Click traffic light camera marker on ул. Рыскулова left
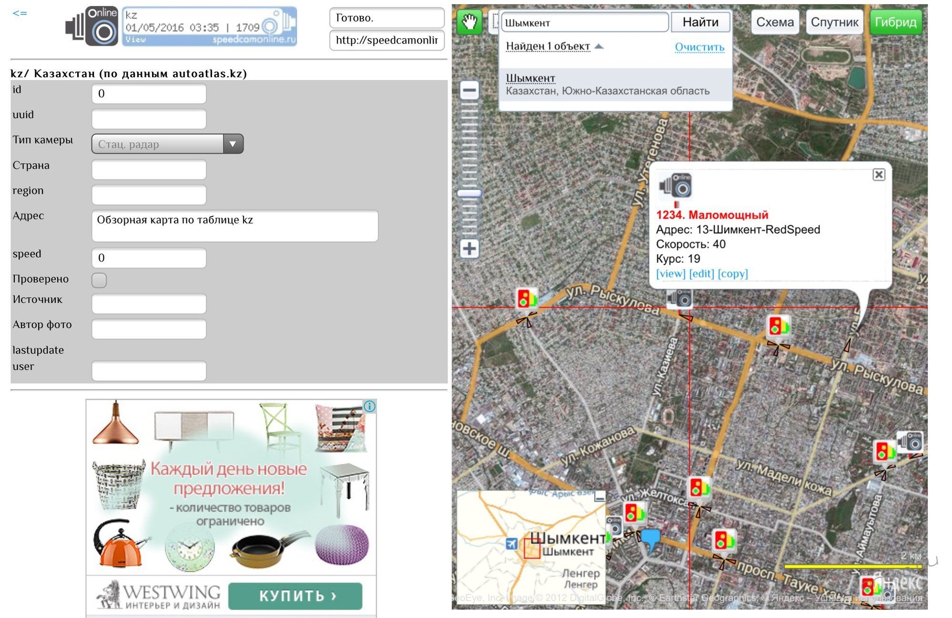 (x=527, y=299)
